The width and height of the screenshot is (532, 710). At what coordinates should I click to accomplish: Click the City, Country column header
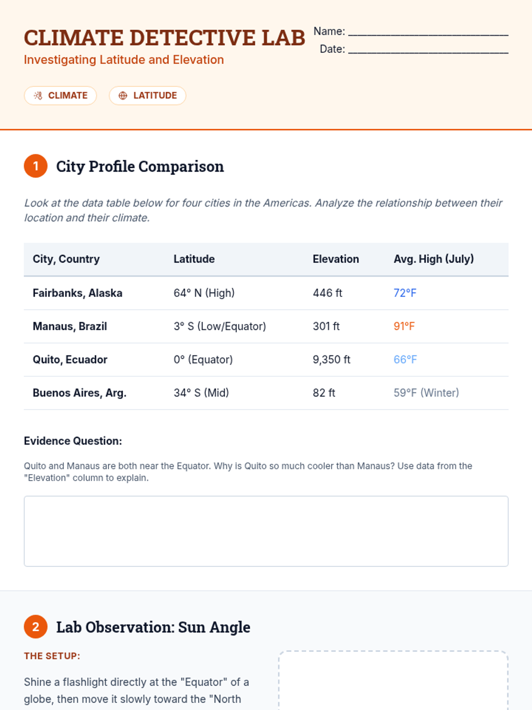(x=66, y=259)
